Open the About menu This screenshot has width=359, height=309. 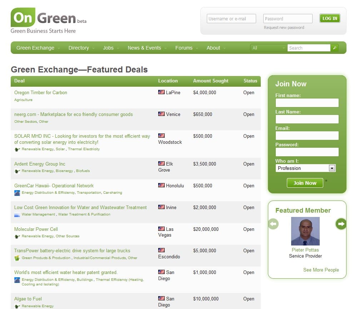[x=216, y=48]
